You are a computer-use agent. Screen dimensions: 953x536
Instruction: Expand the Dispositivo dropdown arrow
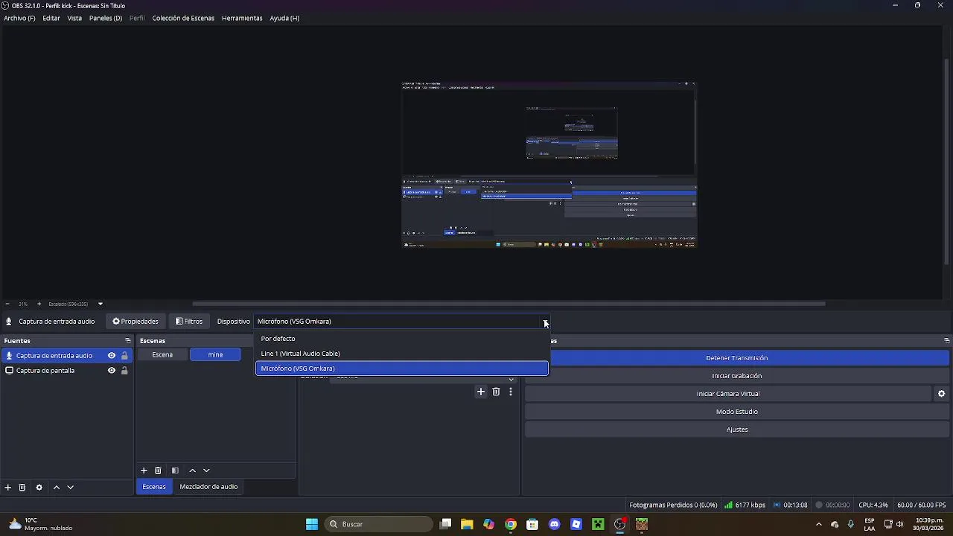point(545,322)
